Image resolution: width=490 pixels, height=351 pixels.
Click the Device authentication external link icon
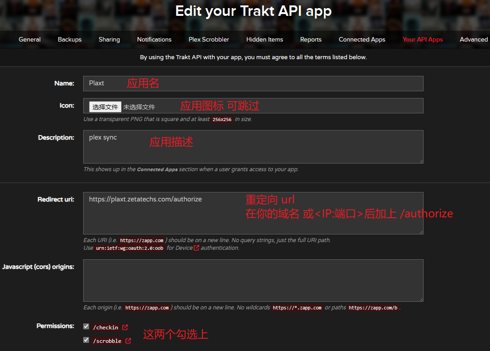(196, 248)
